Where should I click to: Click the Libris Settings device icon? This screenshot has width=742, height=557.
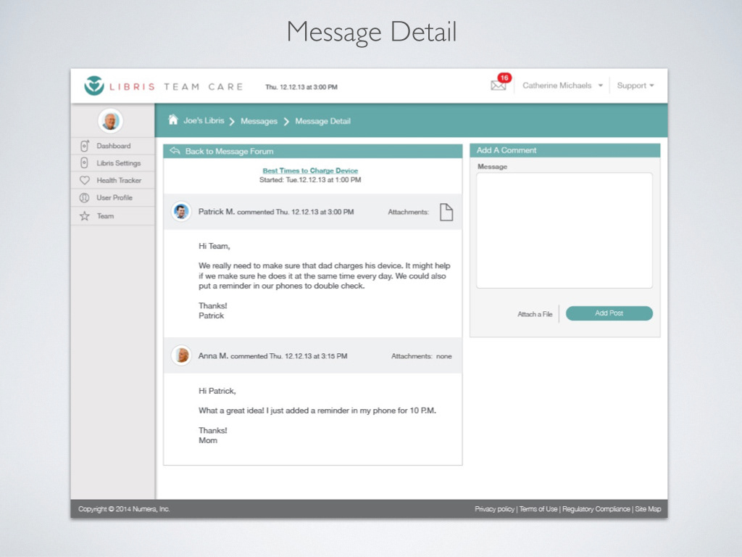pos(84,163)
